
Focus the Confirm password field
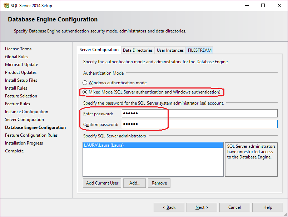pyautogui.click(x=200, y=124)
